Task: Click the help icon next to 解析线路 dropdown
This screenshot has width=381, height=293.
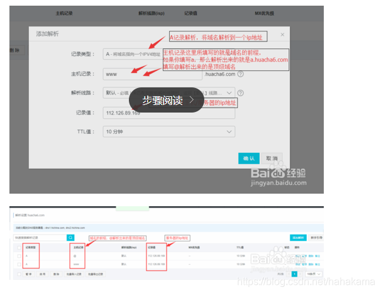Action: coord(240,93)
